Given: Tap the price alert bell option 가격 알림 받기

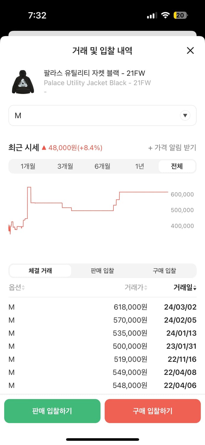Looking at the screenshot, I should (x=173, y=148).
